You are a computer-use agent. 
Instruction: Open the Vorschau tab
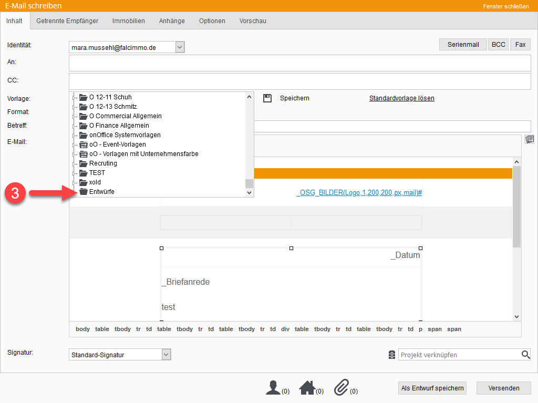(253, 21)
